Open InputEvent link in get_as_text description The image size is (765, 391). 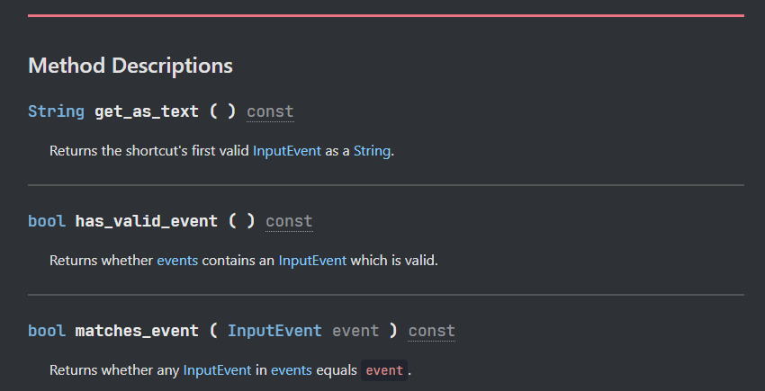click(x=287, y=151)
